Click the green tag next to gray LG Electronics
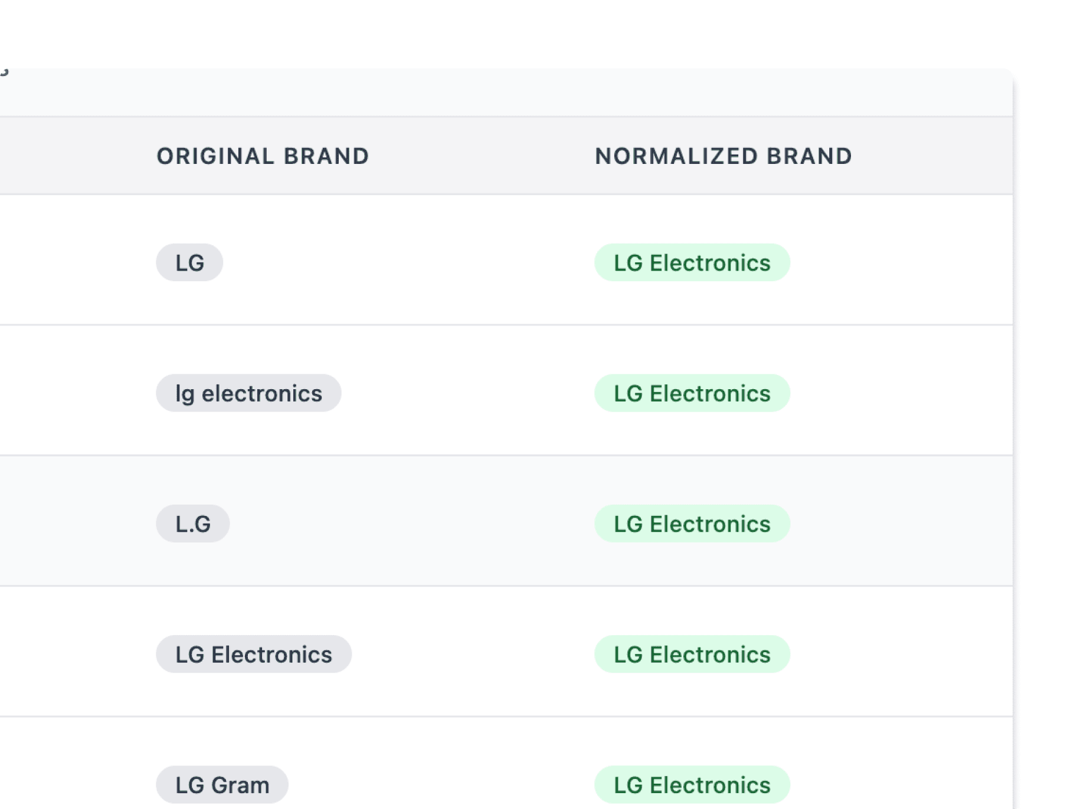Screen dimensions: 1077x809 pyautogui.click(x=692, y=655)
